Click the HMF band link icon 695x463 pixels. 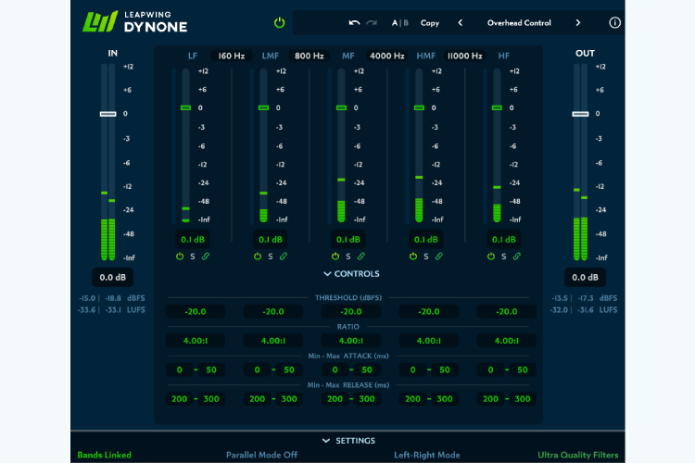tap(439, 257)
